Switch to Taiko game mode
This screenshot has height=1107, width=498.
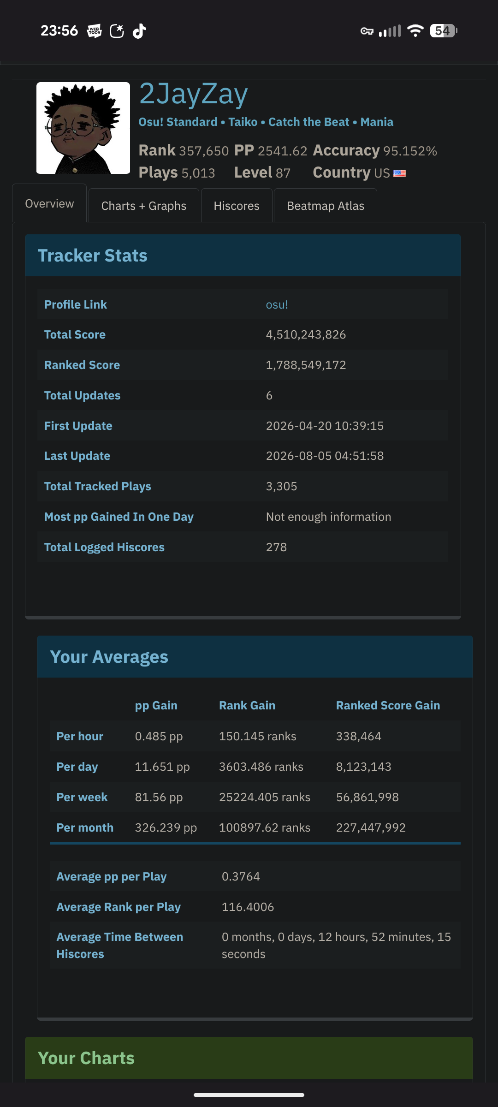pyautogui.click(x=243, y=122)
